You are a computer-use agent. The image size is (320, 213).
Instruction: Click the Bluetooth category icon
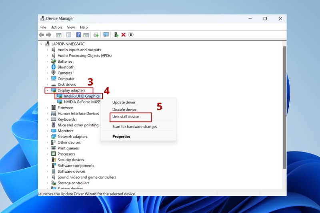[54, 67]
